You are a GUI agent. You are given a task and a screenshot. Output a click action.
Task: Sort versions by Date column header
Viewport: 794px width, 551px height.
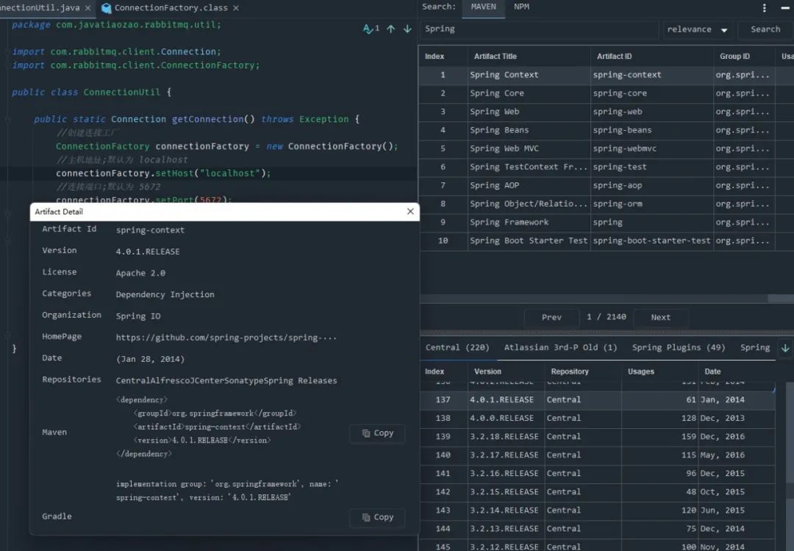[736, 372]
